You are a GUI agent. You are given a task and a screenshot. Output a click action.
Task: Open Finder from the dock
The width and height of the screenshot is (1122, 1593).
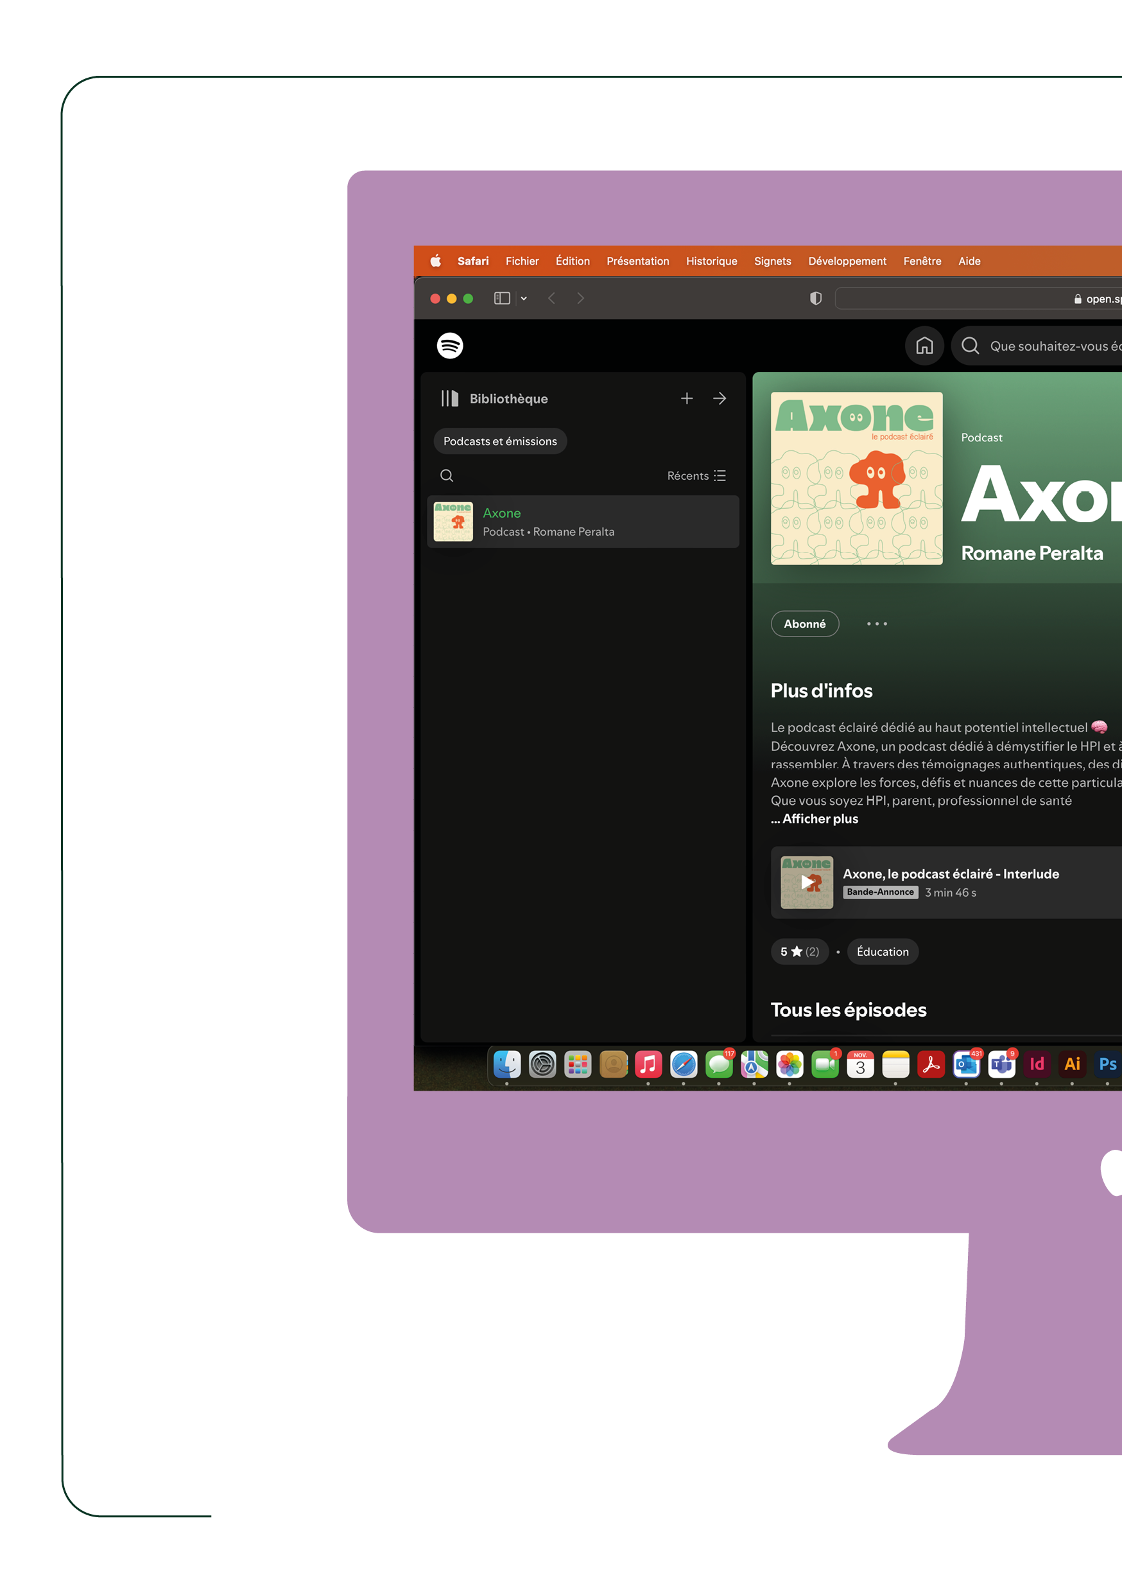tap(507, 1064)
